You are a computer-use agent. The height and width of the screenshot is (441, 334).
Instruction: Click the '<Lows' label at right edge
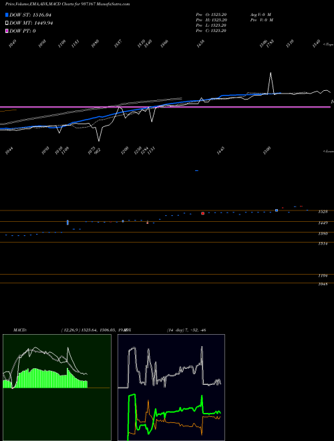pos(329,151)
